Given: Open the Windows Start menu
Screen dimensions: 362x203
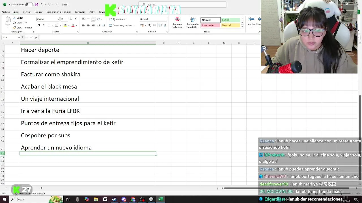Looking at the screenshot, I should 4,199.
